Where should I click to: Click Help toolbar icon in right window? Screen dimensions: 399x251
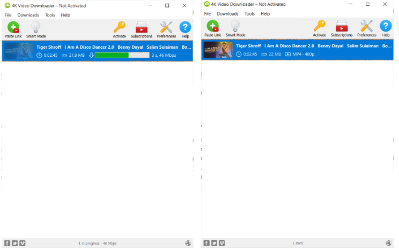386,28
